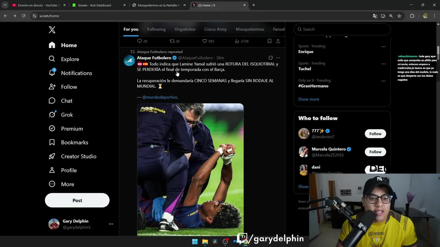Open options for #GranHermano trend
440x247 pixels.
383,81
